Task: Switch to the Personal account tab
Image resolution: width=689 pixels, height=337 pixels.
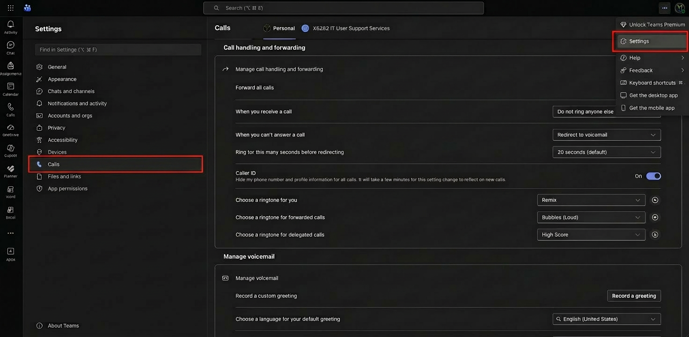Action: [279, 28]
